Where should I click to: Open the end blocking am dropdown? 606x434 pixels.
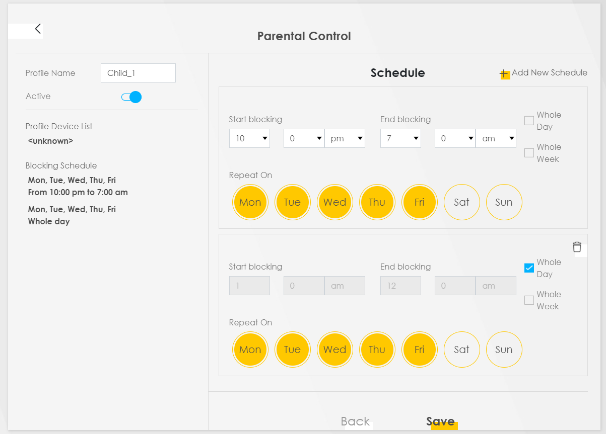coord(496,138)
